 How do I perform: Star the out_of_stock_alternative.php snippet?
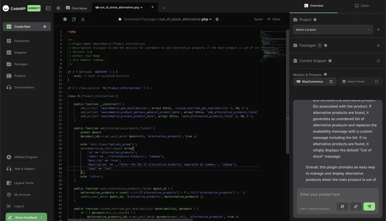tap(65, 19)
